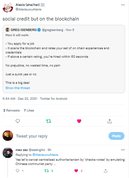Viewport: 129px width, 178px height.
Task: View the 7 Likes list
Action: point(29,110)
